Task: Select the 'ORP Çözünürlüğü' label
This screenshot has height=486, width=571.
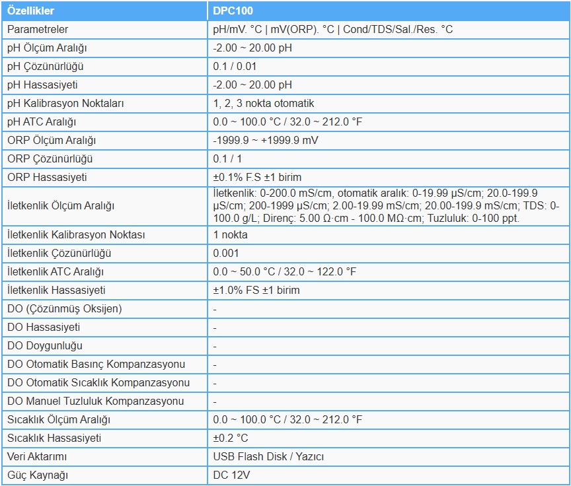Action: coord(50,159)
